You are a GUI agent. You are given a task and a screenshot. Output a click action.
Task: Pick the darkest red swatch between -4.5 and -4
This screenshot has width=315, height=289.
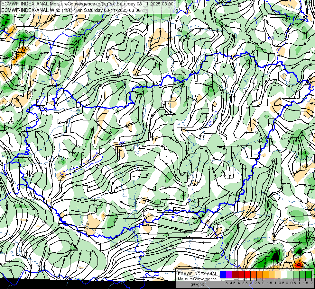coord(235,275)
